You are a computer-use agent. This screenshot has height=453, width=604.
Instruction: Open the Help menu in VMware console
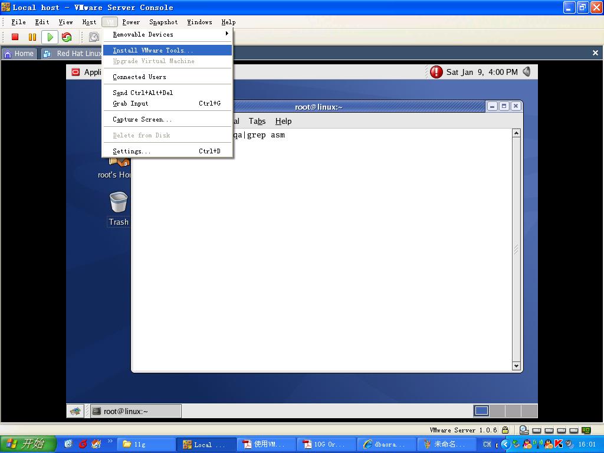228,22
